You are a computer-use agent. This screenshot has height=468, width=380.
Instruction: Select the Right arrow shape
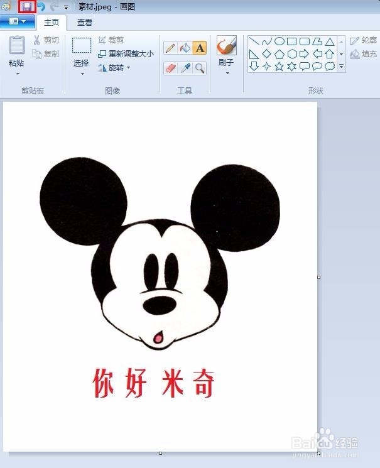[304, 54]
